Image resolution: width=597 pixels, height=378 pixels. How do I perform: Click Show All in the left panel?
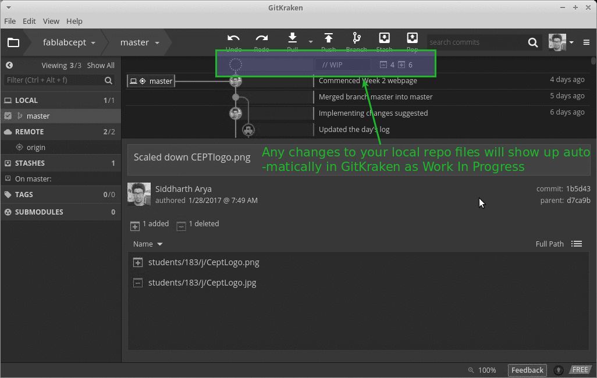[x=101, y=66]
